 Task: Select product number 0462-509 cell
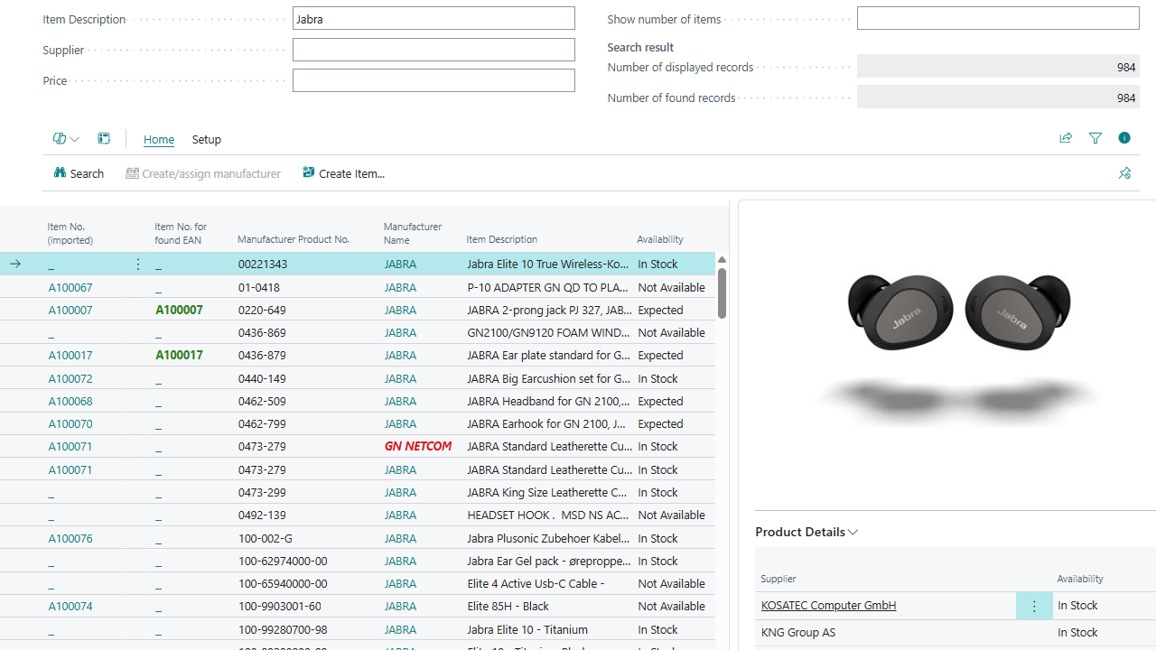point(263,401)
